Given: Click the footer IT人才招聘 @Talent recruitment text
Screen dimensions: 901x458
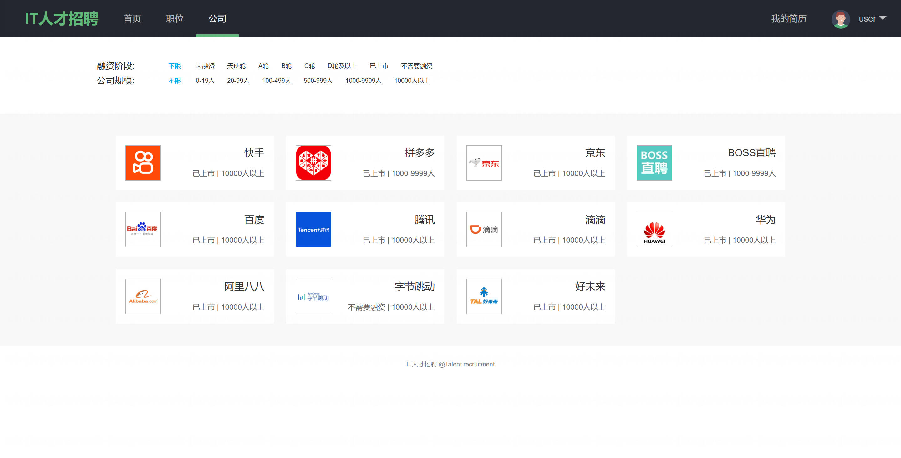Looking at the screenshot, I should 450,364.
